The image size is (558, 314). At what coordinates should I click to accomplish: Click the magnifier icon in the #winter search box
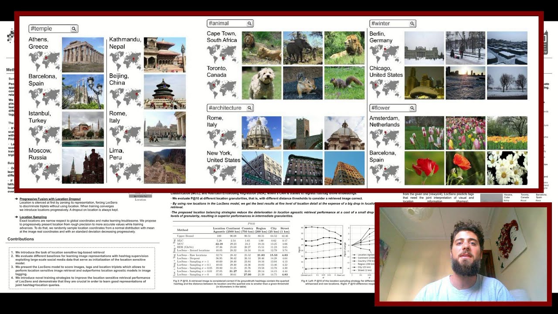click(x=412, y=24)
